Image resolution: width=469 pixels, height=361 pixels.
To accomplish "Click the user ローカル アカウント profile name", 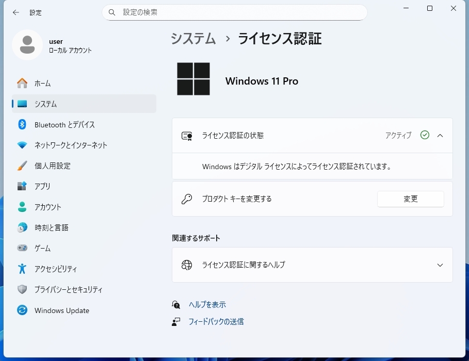I will 70,46.
